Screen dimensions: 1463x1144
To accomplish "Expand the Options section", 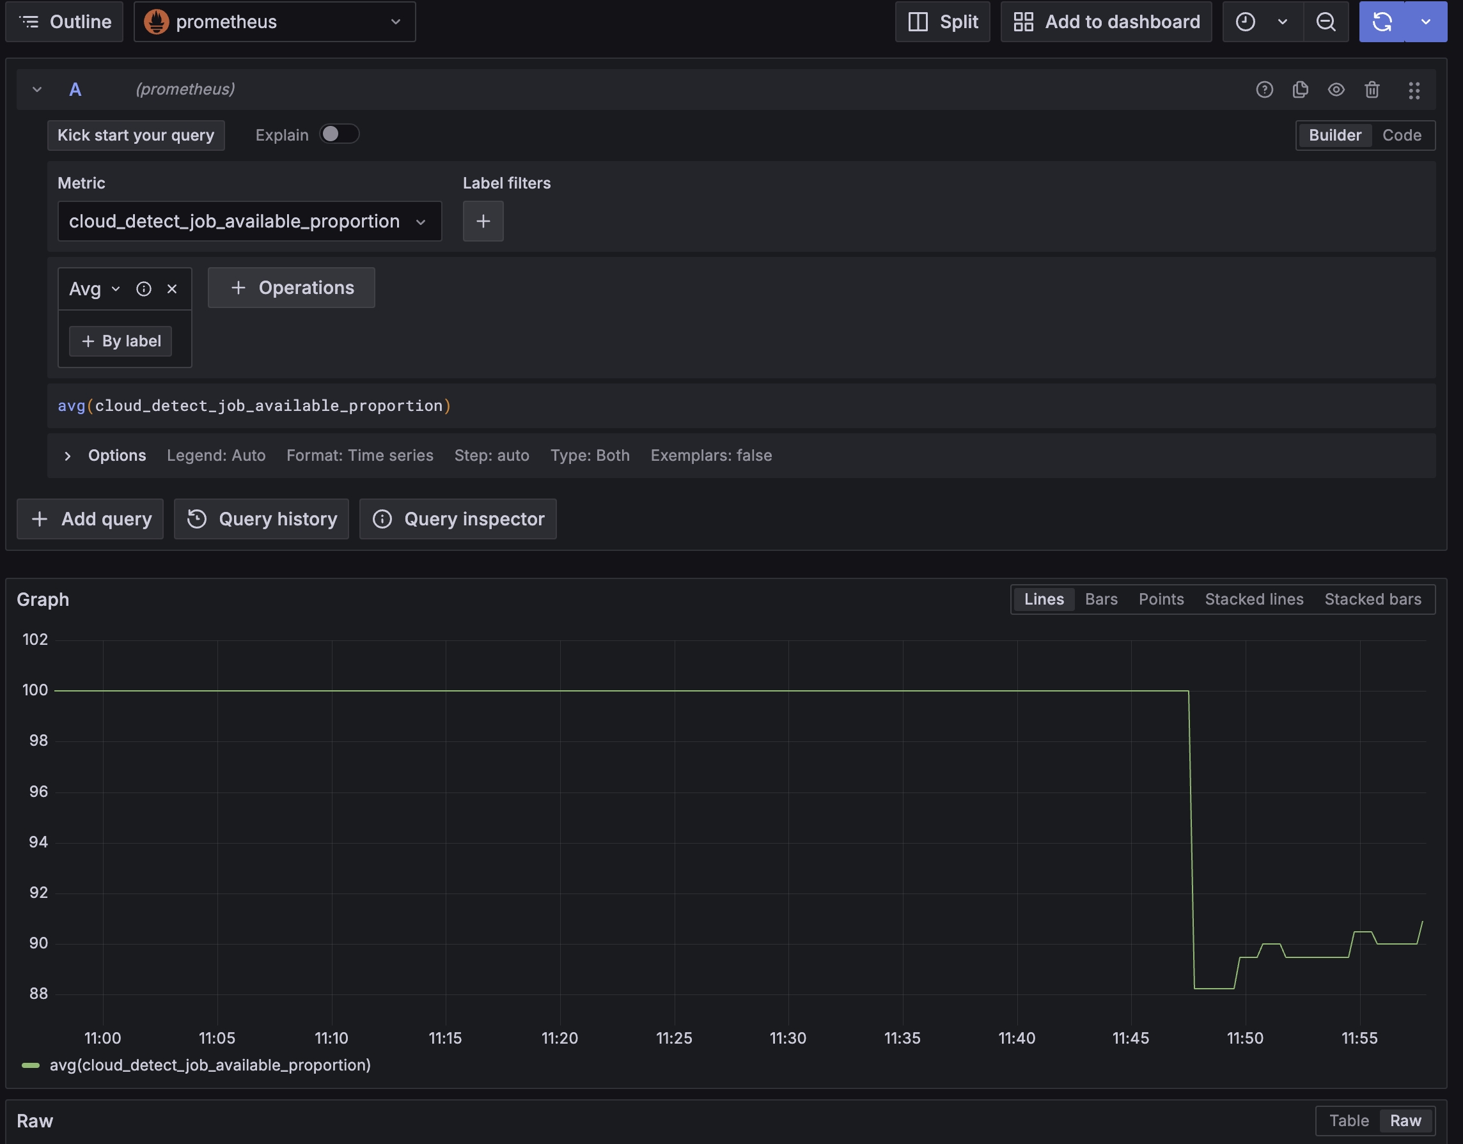I will [68, 456].
